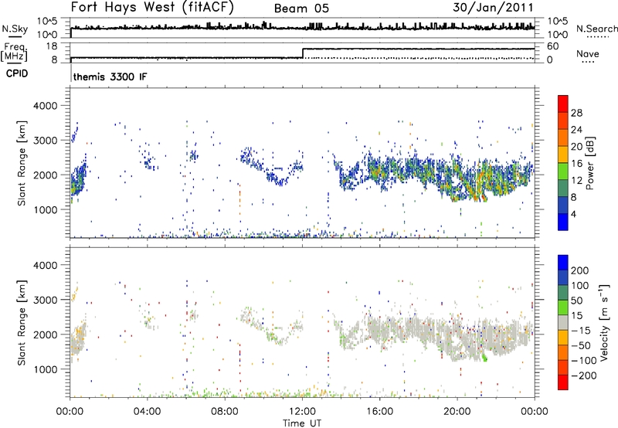This screenshot has width=618, height=428.
Task: Pick the light green Power segment between 12 and 16
Action: [x=563, y=171]
